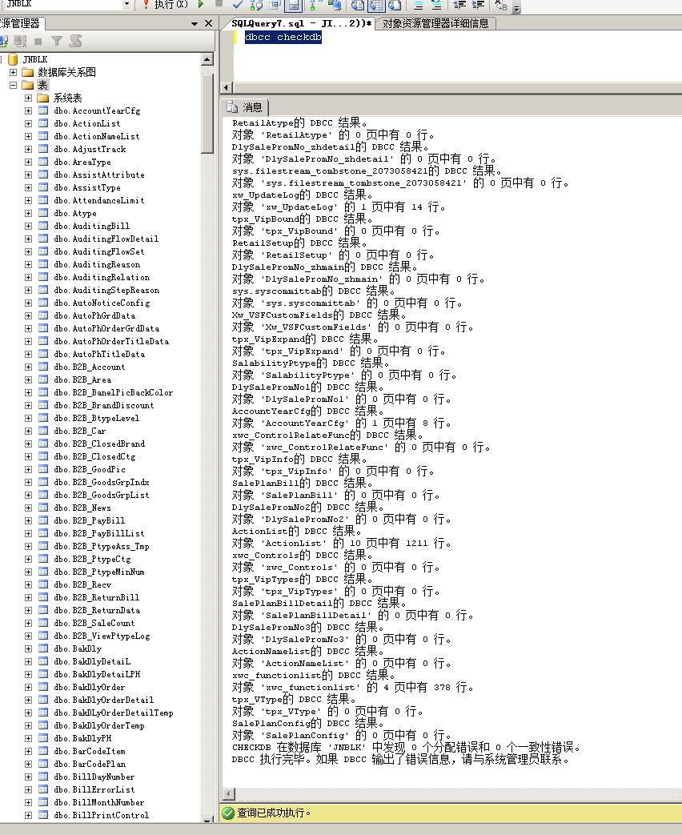Expand dbo.AccountYearCfg table node
The width and height of the screenshot is (682, 835).
coord(28,110)
